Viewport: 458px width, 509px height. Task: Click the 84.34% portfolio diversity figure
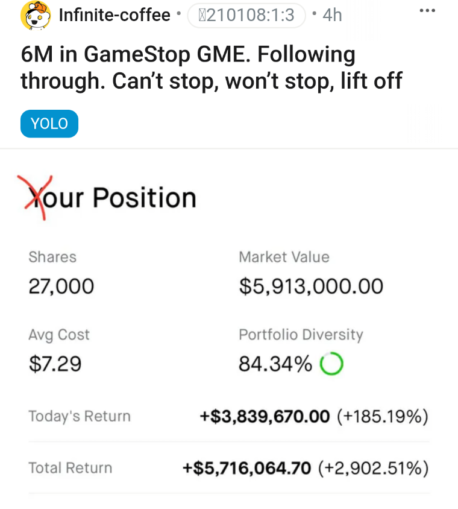pos(275,364)
